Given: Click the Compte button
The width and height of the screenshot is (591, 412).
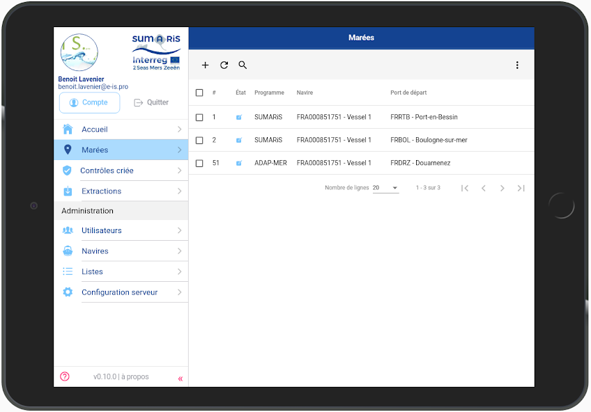Looking at the screenshot, I should 89,102.
